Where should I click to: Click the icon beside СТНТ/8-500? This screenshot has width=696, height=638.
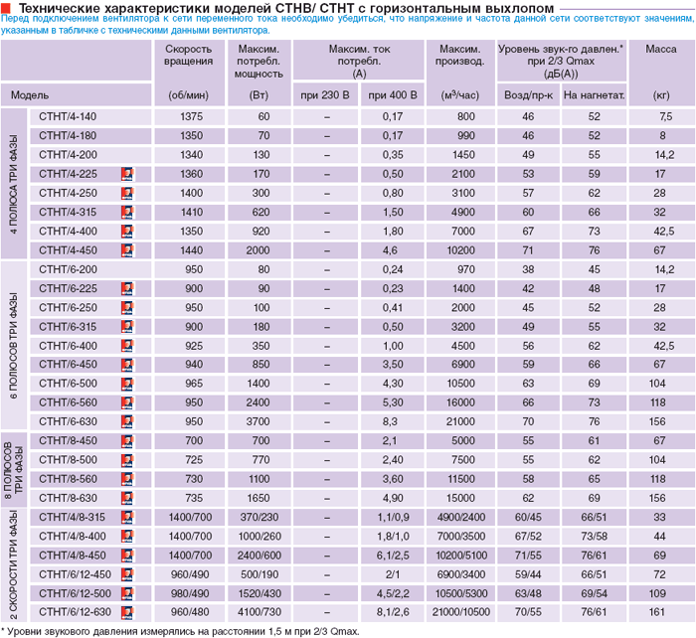pyautogui.click(x=127, y=460)
